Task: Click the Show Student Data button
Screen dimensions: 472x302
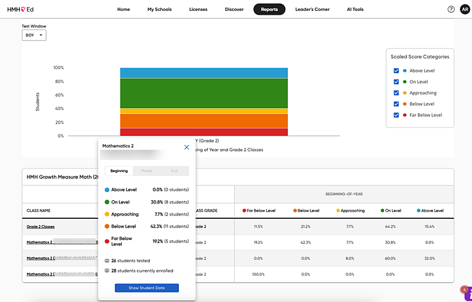Action: coord(147,288)
